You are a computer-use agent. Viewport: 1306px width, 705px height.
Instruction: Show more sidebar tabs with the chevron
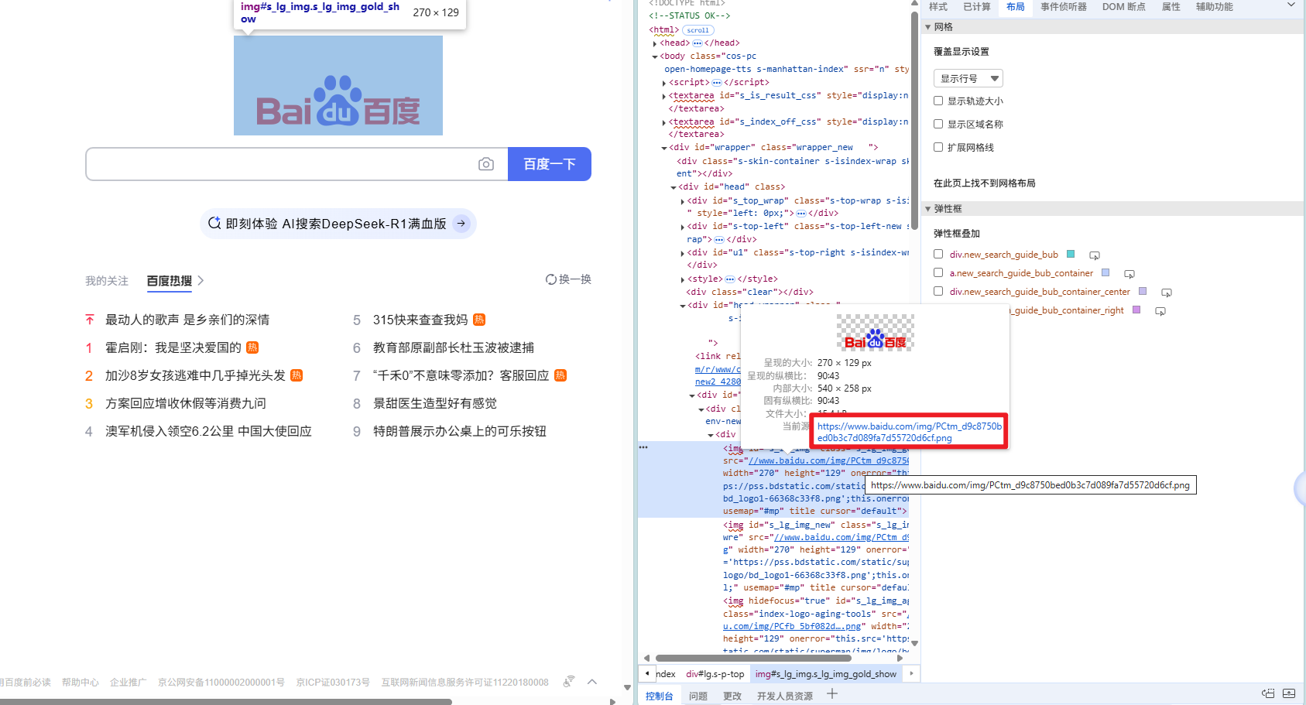(x=1291, y=5)
